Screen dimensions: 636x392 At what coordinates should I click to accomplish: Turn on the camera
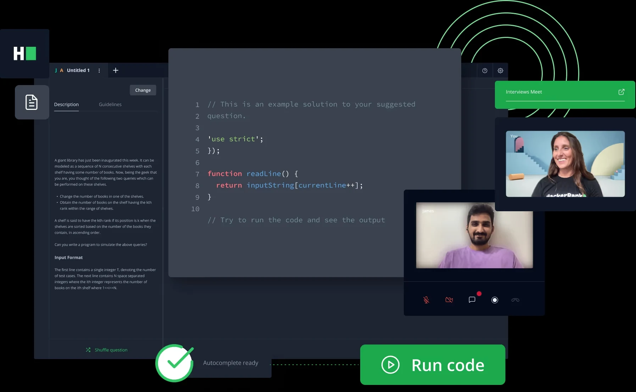[x=449, y=300]
